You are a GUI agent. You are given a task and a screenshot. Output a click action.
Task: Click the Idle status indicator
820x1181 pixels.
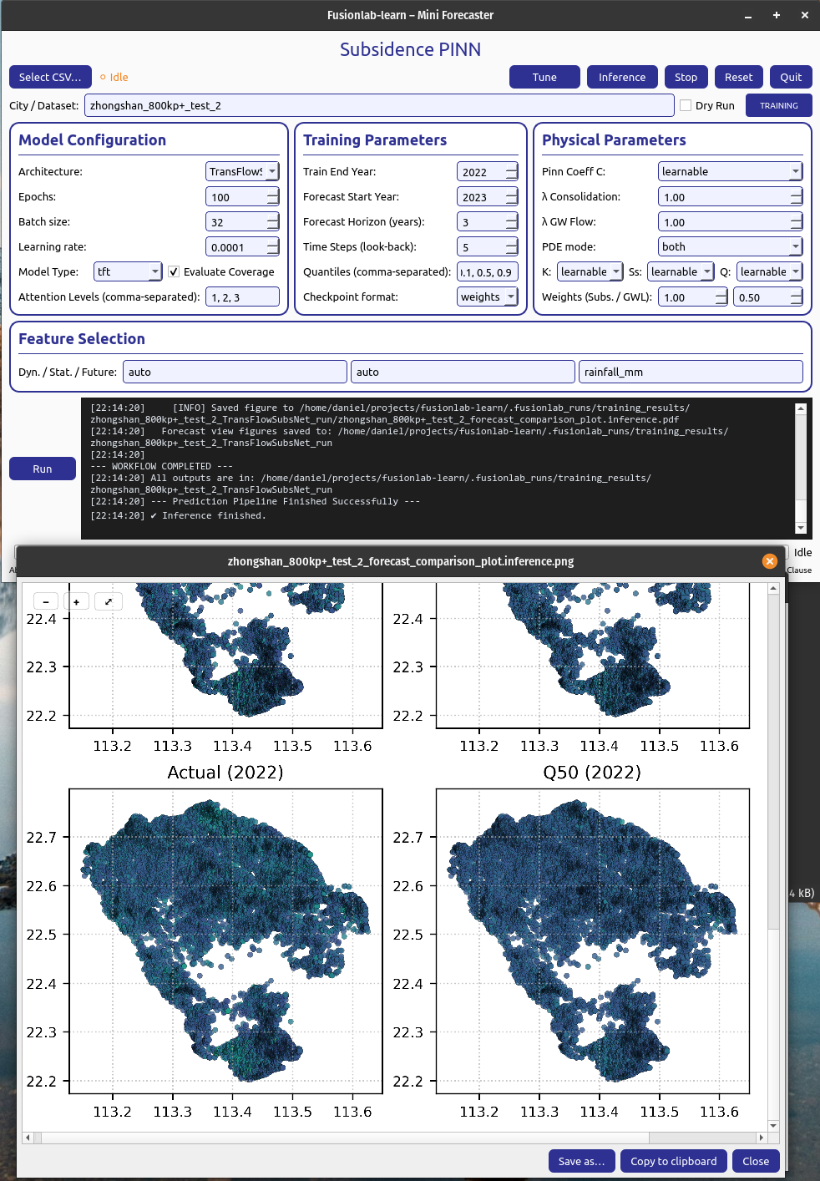[114, 77]
